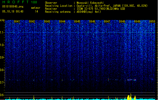
Task: Click the echo trace at 0844
Action: [62, 80]
